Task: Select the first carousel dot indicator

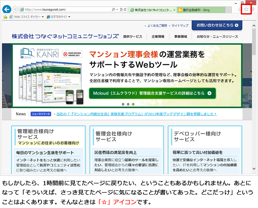Action: pos(123,104)
